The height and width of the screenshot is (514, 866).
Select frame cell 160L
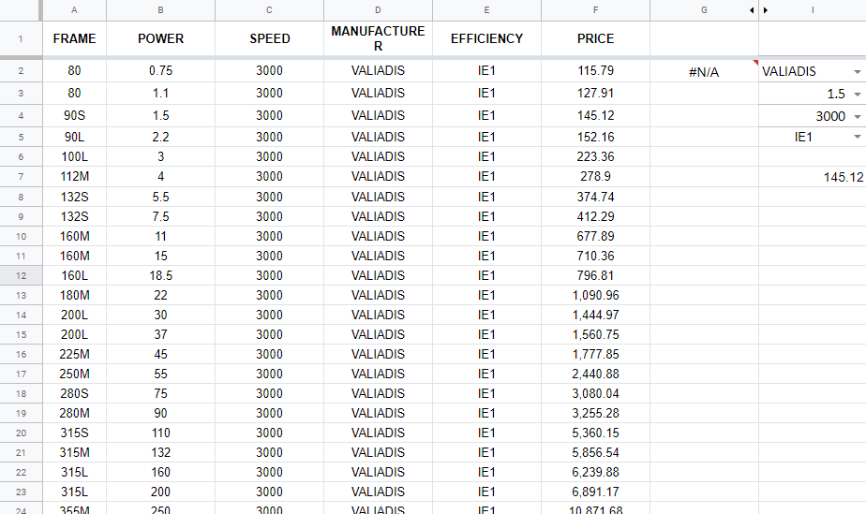(74, 276)
